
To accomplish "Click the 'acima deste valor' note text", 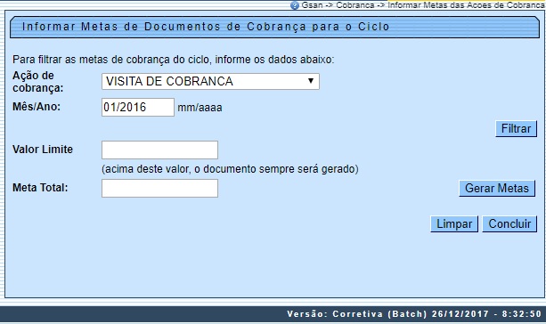I will pos(230,169).
